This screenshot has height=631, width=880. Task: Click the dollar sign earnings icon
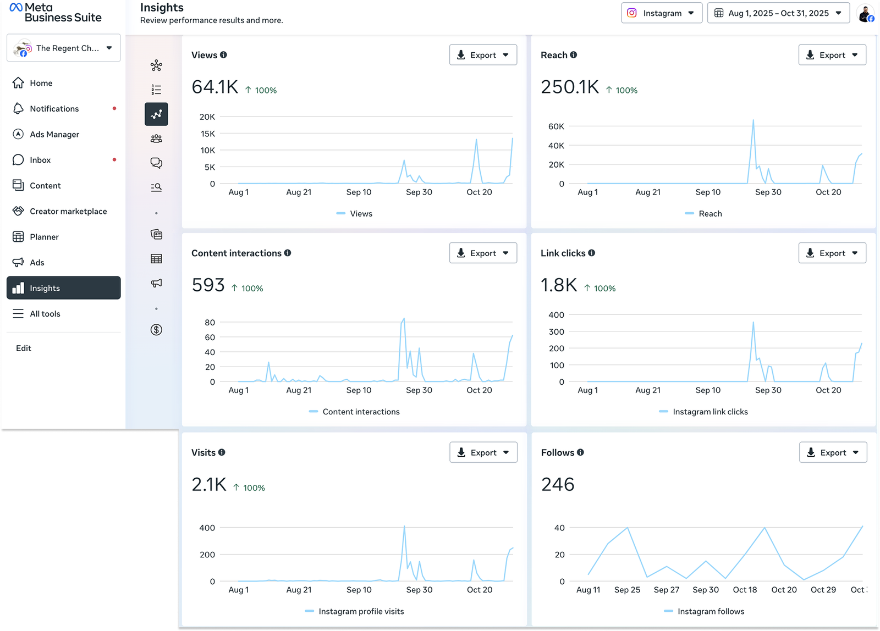click(156, 330)
